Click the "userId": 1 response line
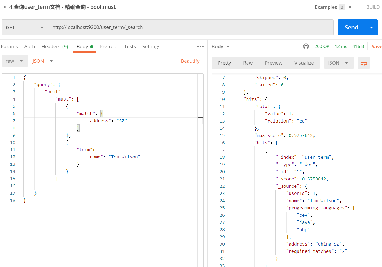This screenshot has width=382, height=267. (x=302, y=193)
